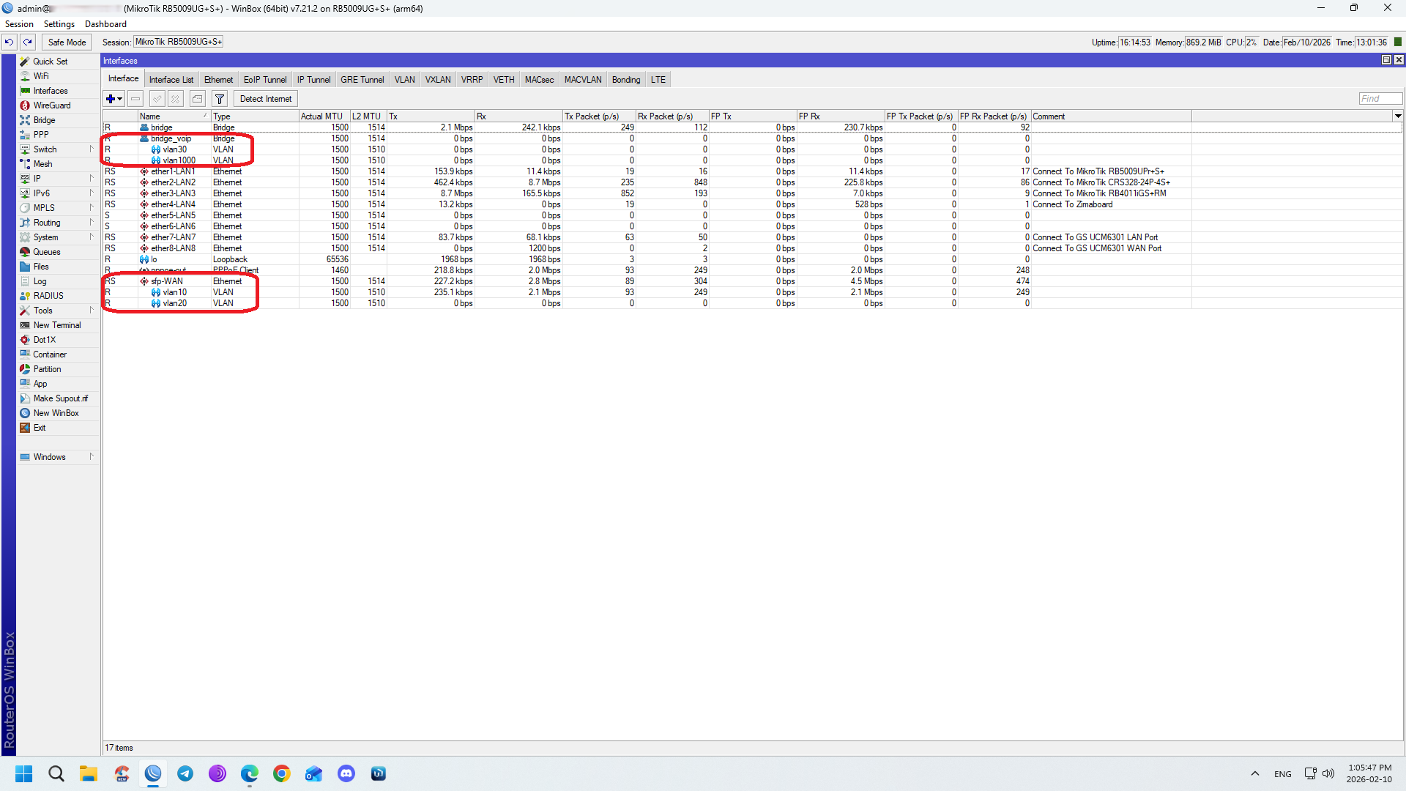The height and width of the screenshot is (791, 1406).
Task: Open Telegram from the Windows taskbar
Action: click(185, 773)
